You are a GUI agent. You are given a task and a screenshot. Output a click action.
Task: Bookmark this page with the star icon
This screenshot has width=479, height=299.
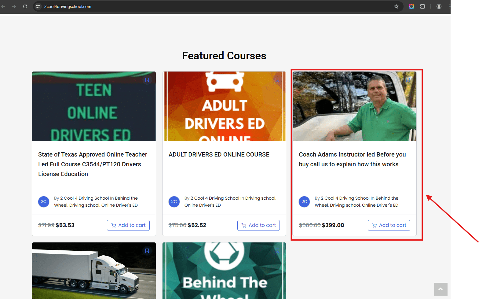point(396,6)
